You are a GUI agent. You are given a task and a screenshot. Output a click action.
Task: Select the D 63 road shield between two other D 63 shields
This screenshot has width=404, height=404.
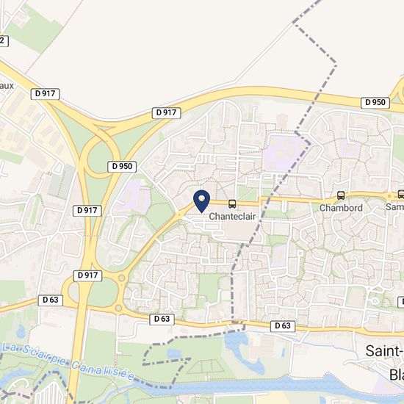(x=162, y=319)
